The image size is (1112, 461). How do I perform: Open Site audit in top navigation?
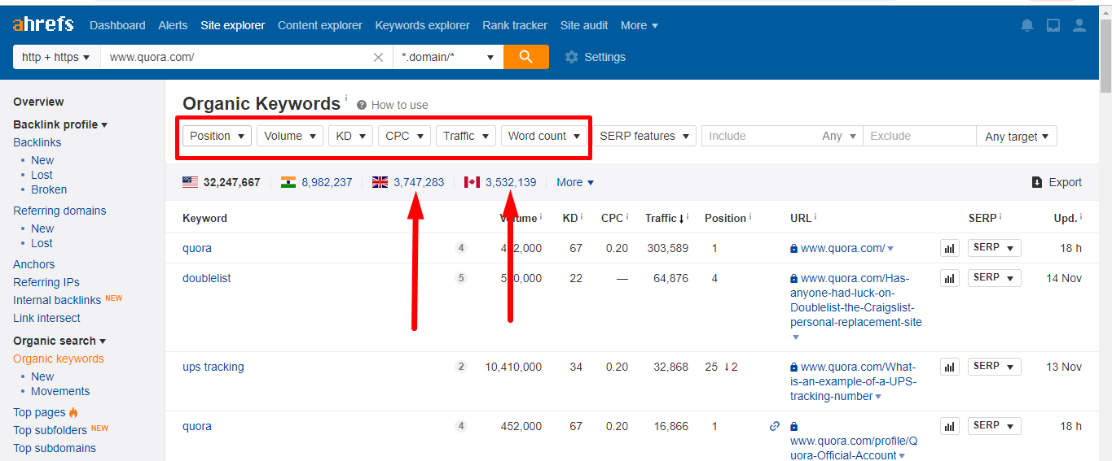pos(584,25)
